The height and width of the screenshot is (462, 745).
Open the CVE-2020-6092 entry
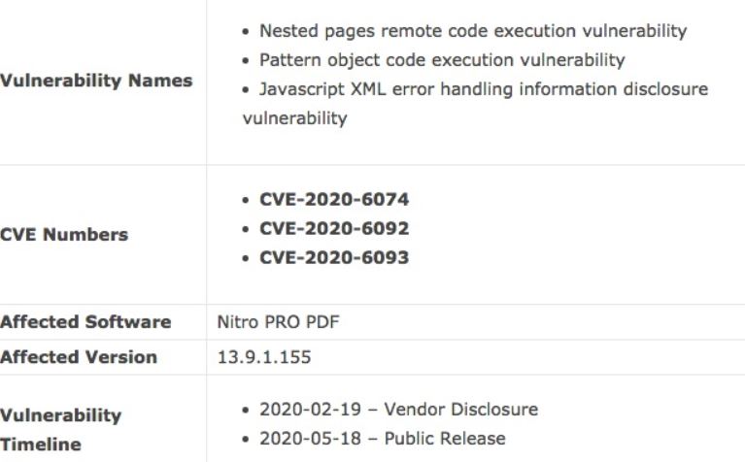pyautogui.click(x=334, y=228)
